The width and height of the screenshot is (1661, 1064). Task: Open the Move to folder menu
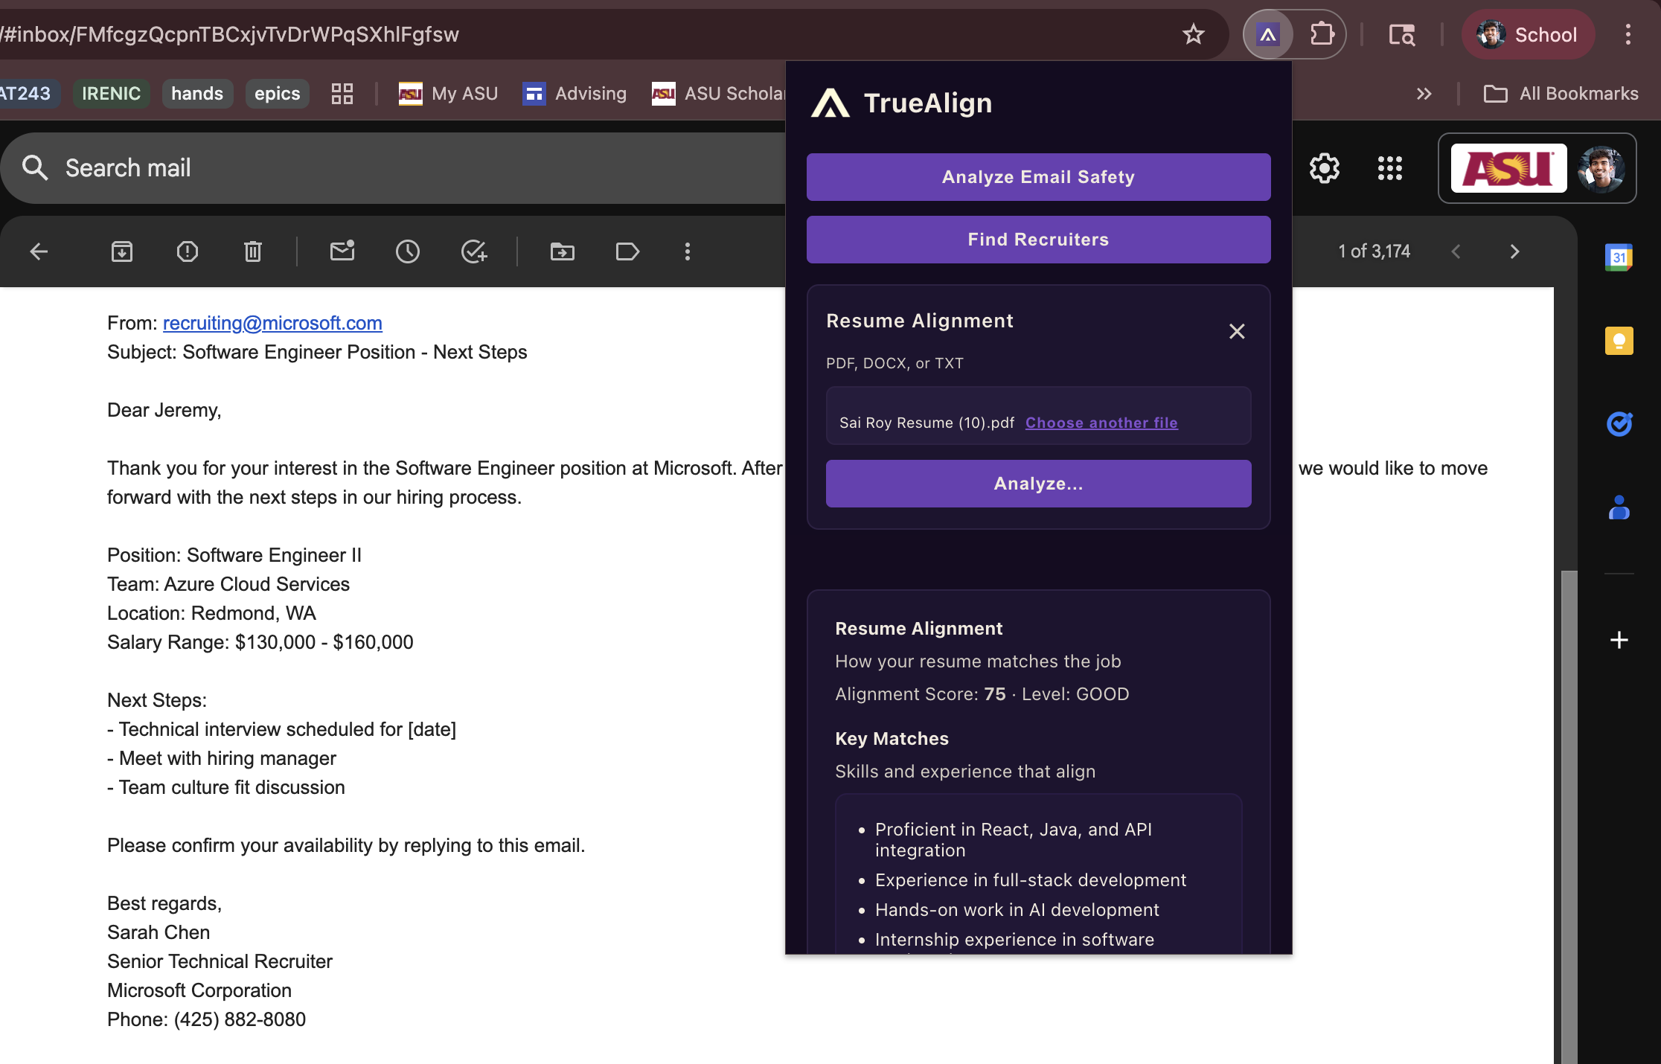[x=563, y=251]
